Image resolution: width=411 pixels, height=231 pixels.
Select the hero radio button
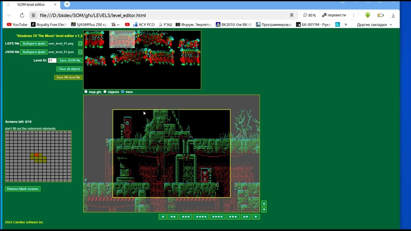tap(123, 92)
